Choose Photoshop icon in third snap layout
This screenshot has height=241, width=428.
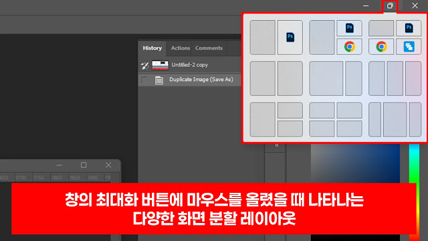click(x=409, y=28)
